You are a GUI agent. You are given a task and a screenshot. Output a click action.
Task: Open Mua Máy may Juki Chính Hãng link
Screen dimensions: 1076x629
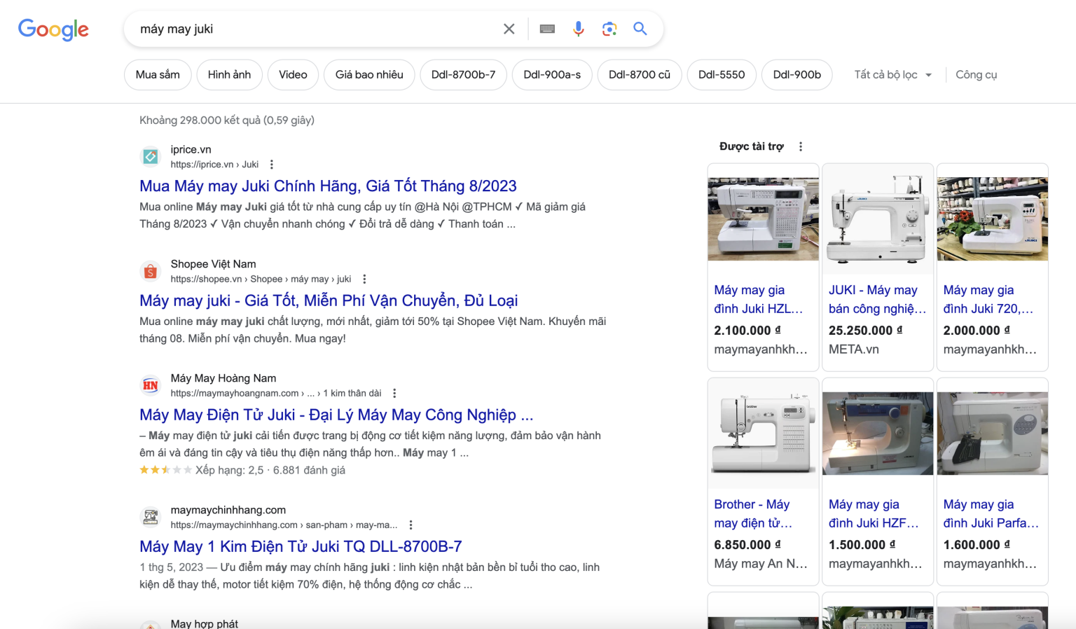pos(328,186)
